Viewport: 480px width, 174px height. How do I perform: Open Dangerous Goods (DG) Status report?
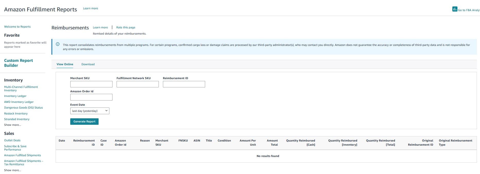[23, 107]
